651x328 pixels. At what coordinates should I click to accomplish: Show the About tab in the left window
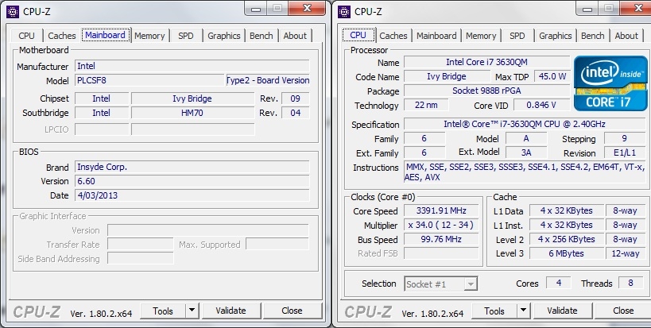tap(295, 36)
